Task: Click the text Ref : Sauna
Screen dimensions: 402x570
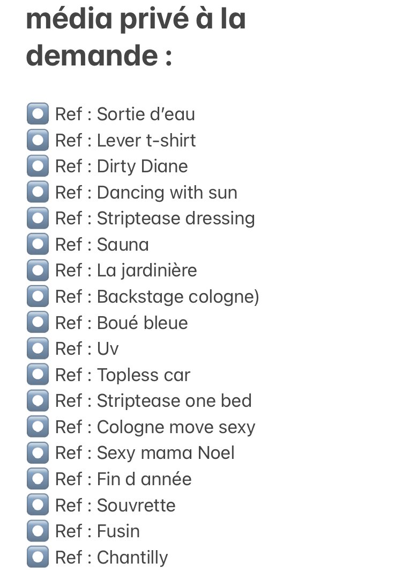Action: tap(102, 244)
